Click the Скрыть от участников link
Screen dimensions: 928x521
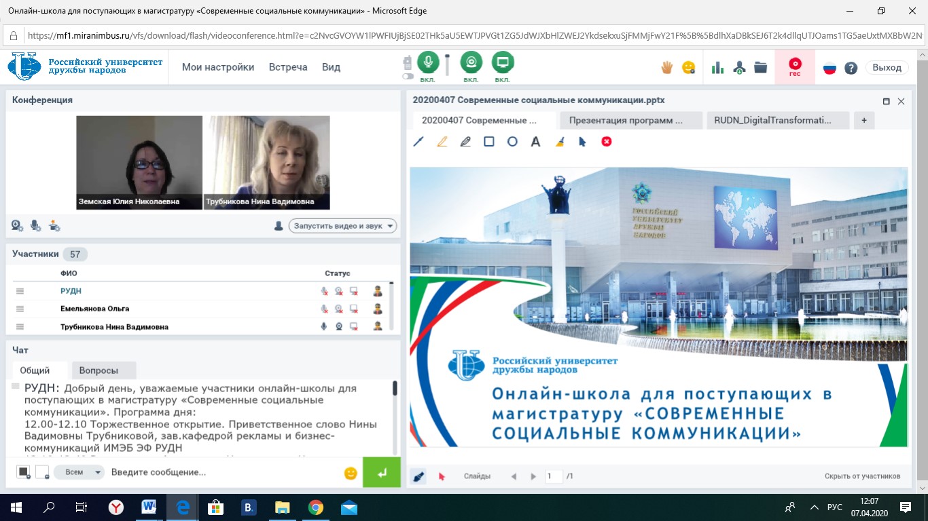[x=863, y=476]
